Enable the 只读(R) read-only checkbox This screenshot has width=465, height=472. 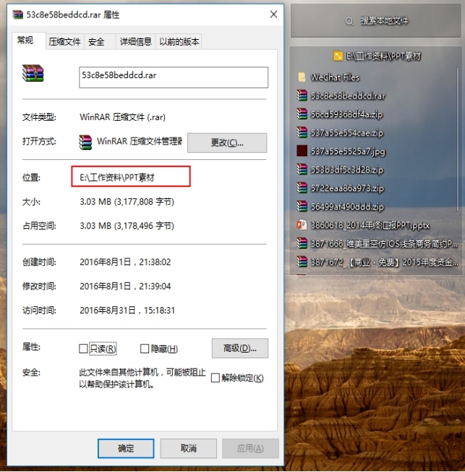(83, 349)
